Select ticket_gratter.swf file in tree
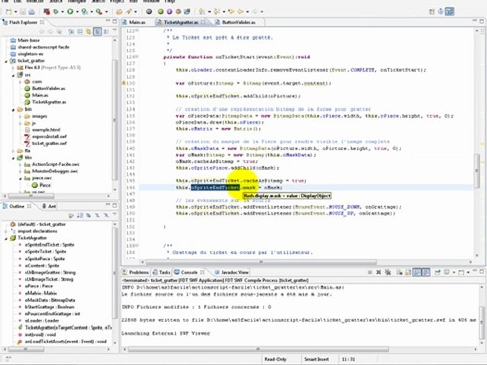The width and height of the screenshot is (487, 365). pos(49,143)
